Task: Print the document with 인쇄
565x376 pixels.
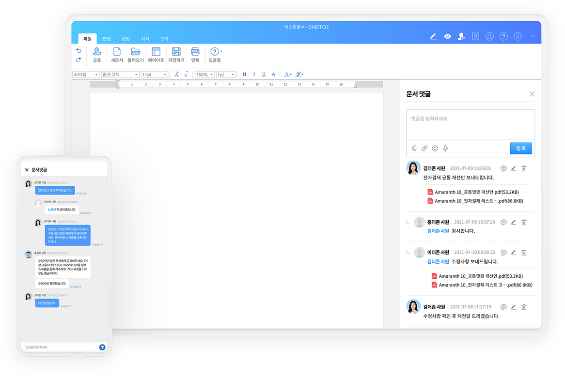Action: pyautogui.click(x=195, y=55)
